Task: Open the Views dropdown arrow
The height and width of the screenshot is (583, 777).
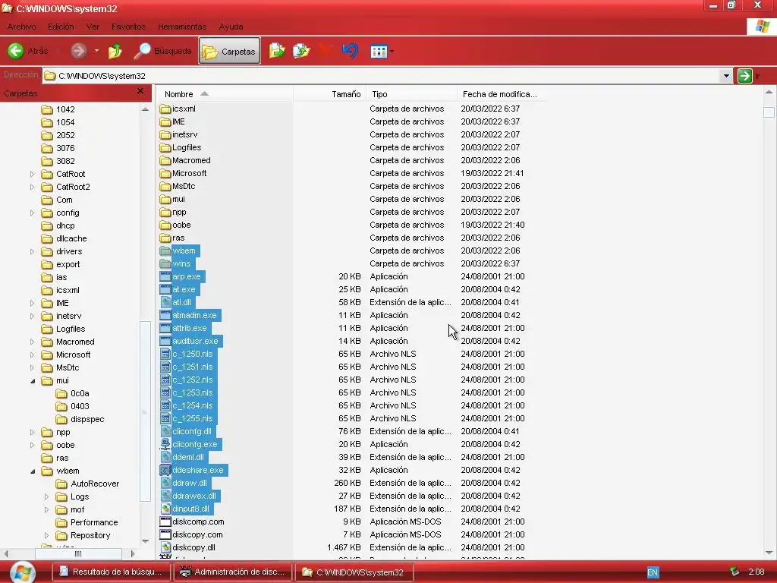Action: click(392, 51)
